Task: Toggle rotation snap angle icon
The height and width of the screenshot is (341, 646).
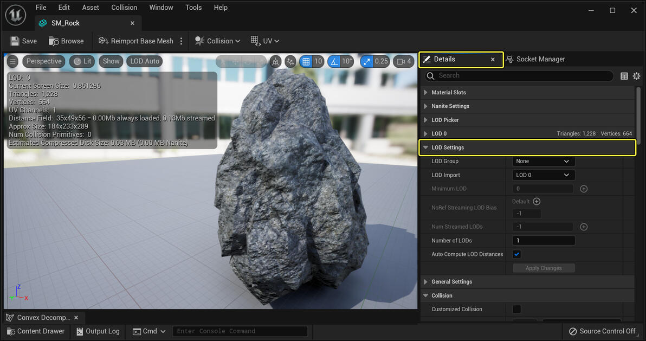Action: click(335, 61)
